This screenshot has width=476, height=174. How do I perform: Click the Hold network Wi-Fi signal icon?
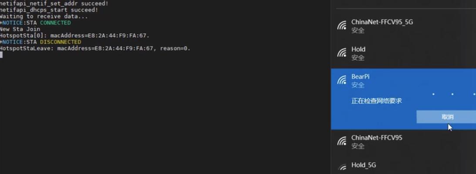click(342, 53)
